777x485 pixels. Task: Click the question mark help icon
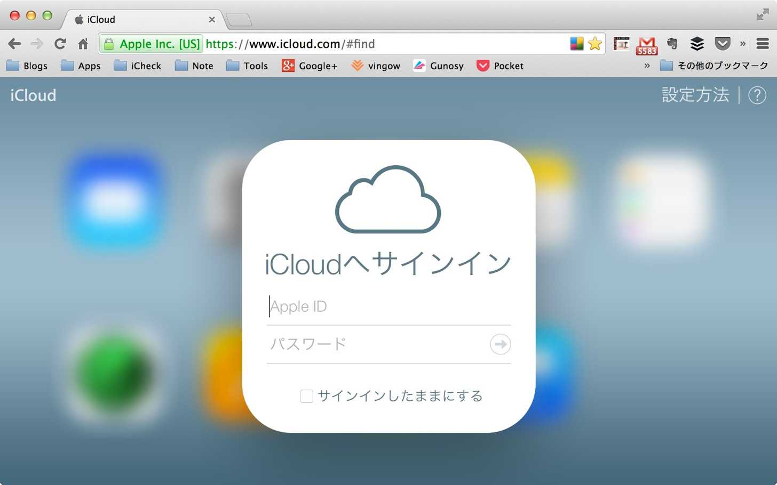click(757, 95)
